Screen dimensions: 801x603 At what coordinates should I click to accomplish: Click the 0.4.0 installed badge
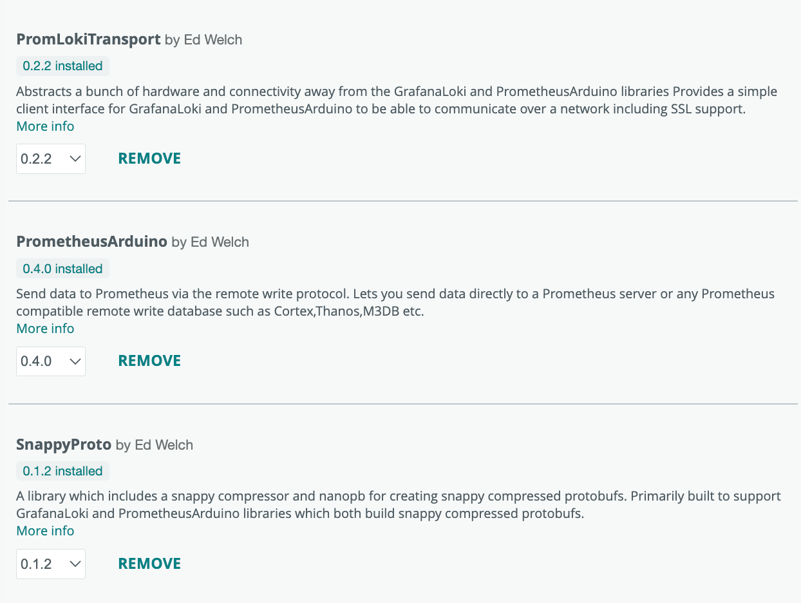point(62,269)
